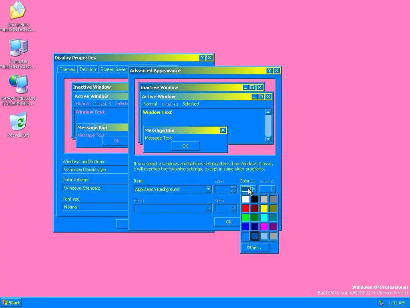410x308 pixels.
Task: Click "Window Text" in the Advanced Appearance preview
Action: [157, 112]
